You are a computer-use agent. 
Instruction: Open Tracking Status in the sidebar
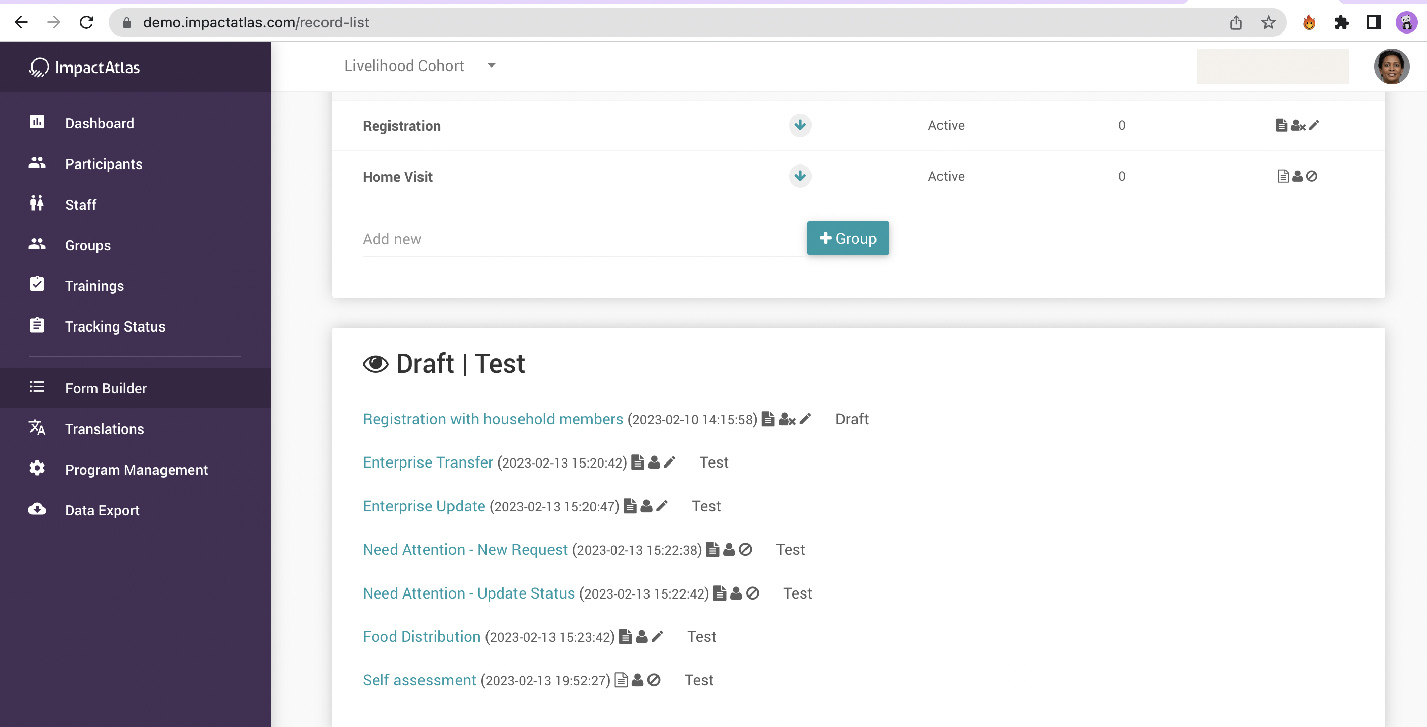click(115, 326)
